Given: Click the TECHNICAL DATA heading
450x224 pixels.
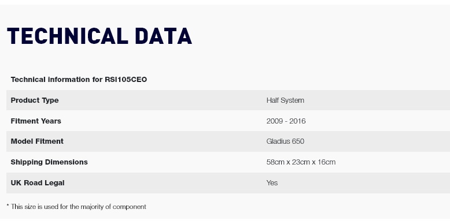Looking at the screenshot, I should pos(99,36).
